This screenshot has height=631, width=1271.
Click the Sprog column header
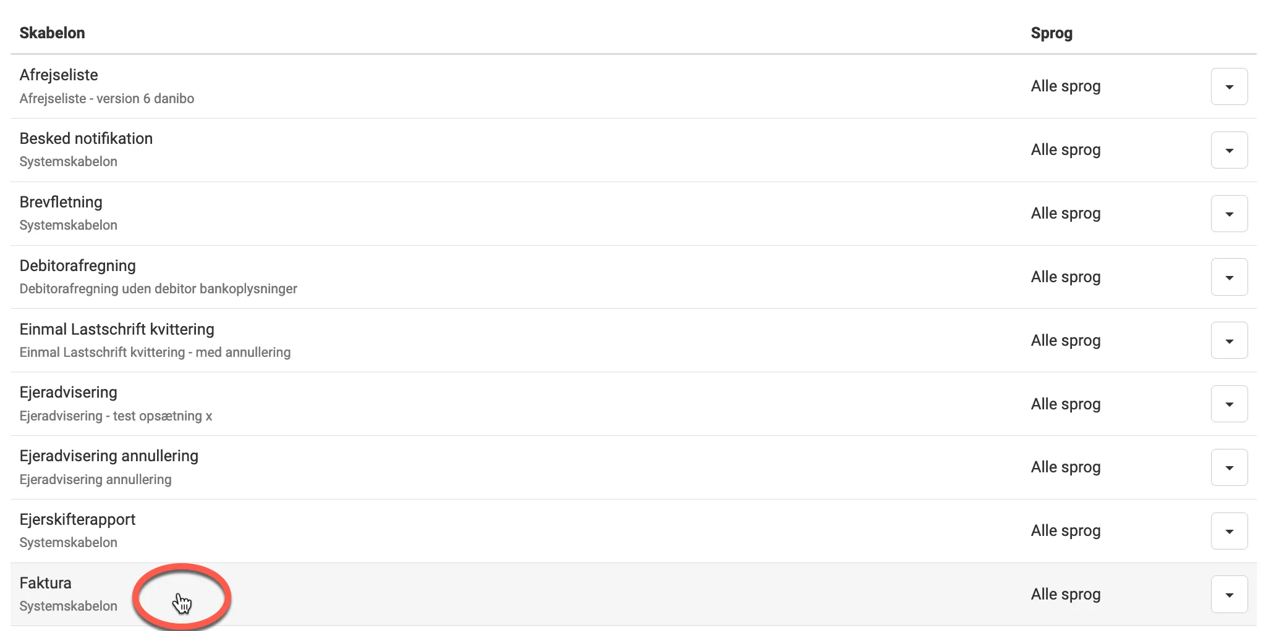[x=1051, y=33]
